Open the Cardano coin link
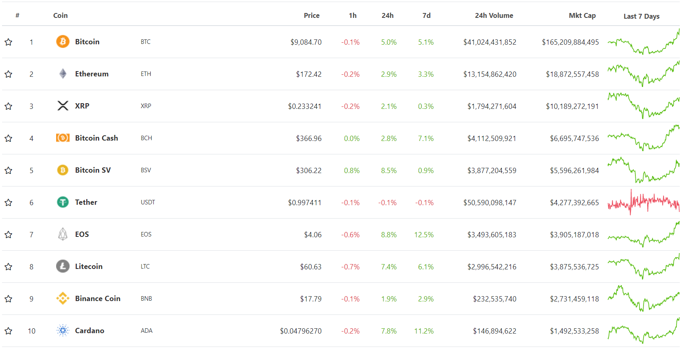683x349 pixels. 89,330
